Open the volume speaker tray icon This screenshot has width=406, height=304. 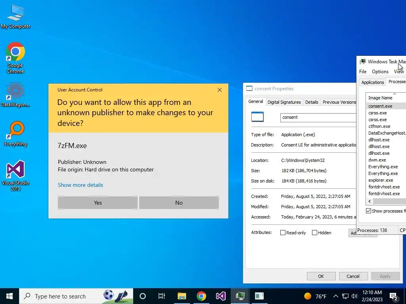[354, 296]
